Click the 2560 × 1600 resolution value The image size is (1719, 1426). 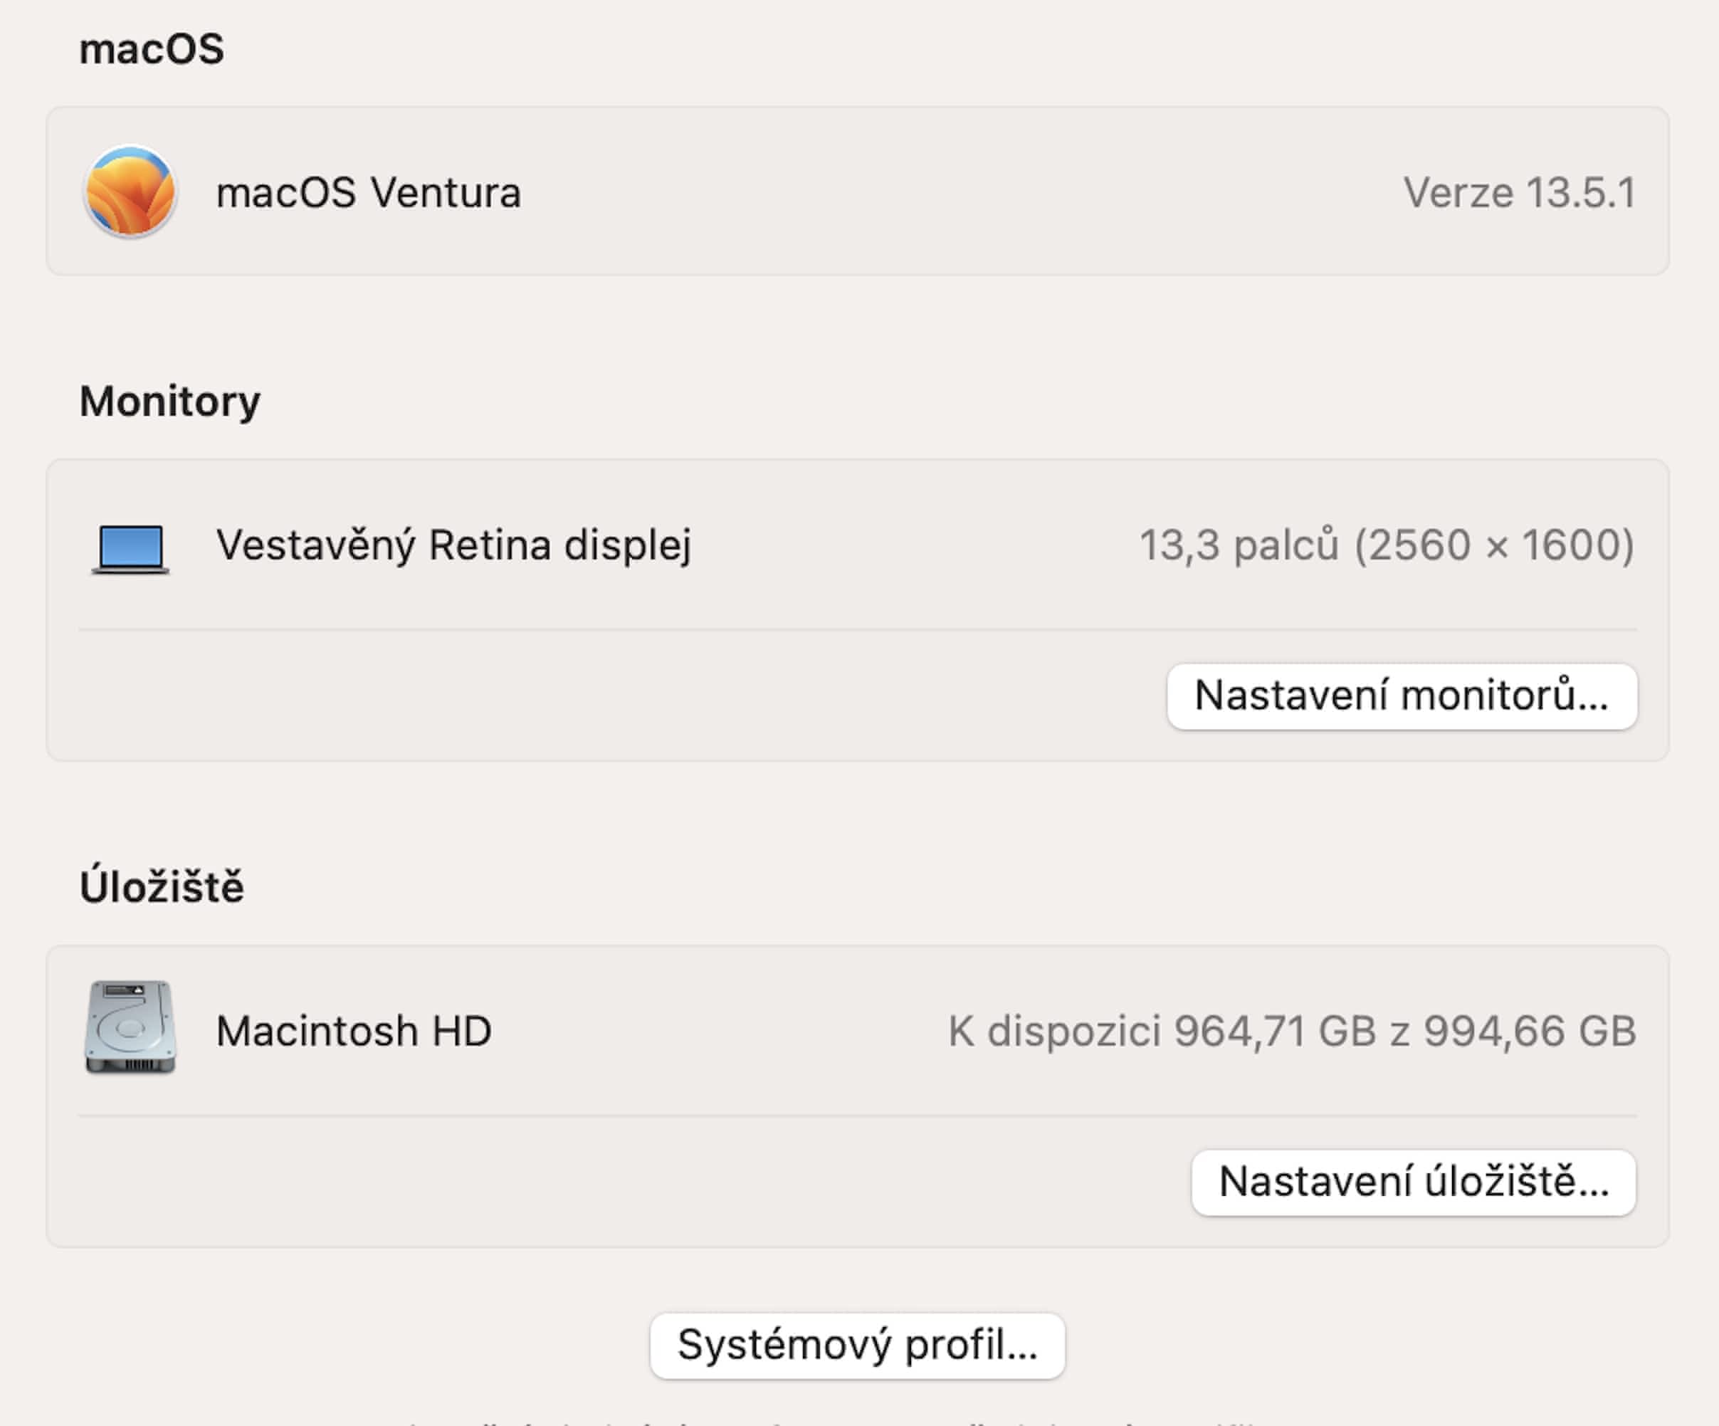pos(1495,545)
